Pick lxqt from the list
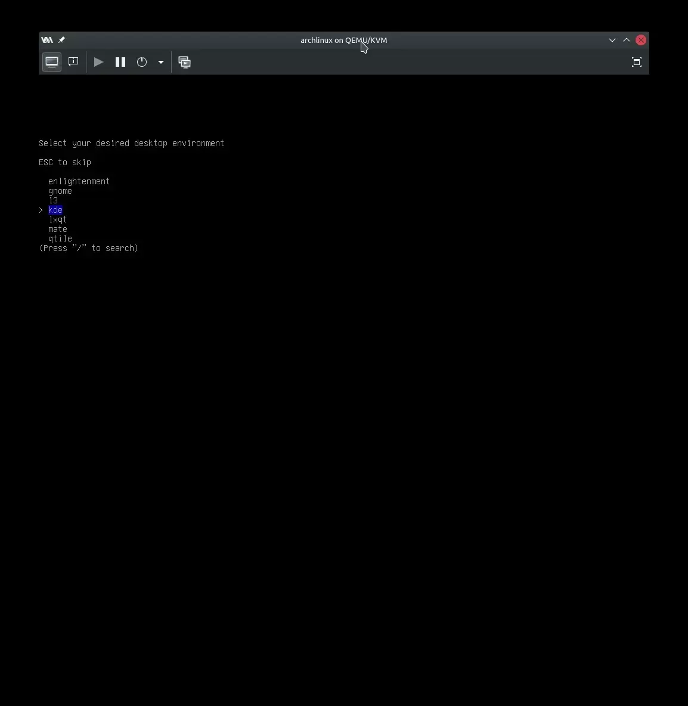Screen dimensions: 688x706 [x=58, y=219]
